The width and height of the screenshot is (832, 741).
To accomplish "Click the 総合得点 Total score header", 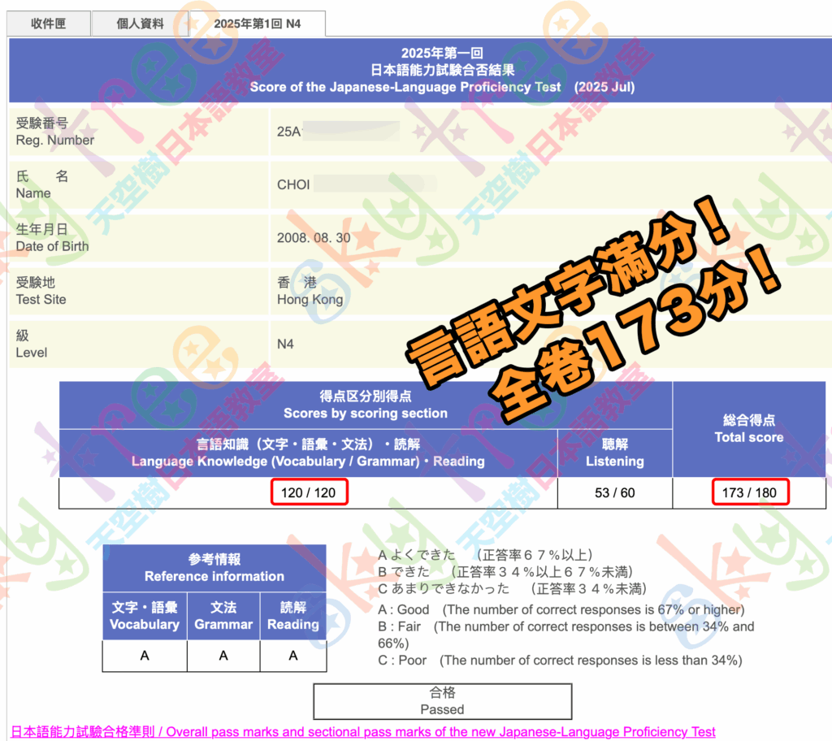I will coord(748,429).
